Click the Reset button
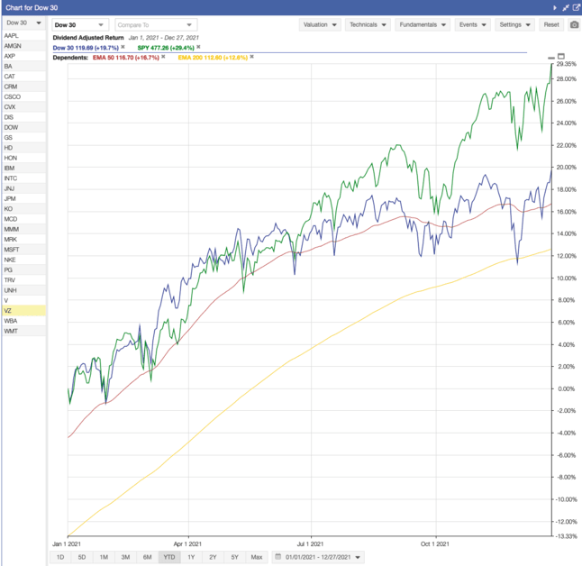 551,25
